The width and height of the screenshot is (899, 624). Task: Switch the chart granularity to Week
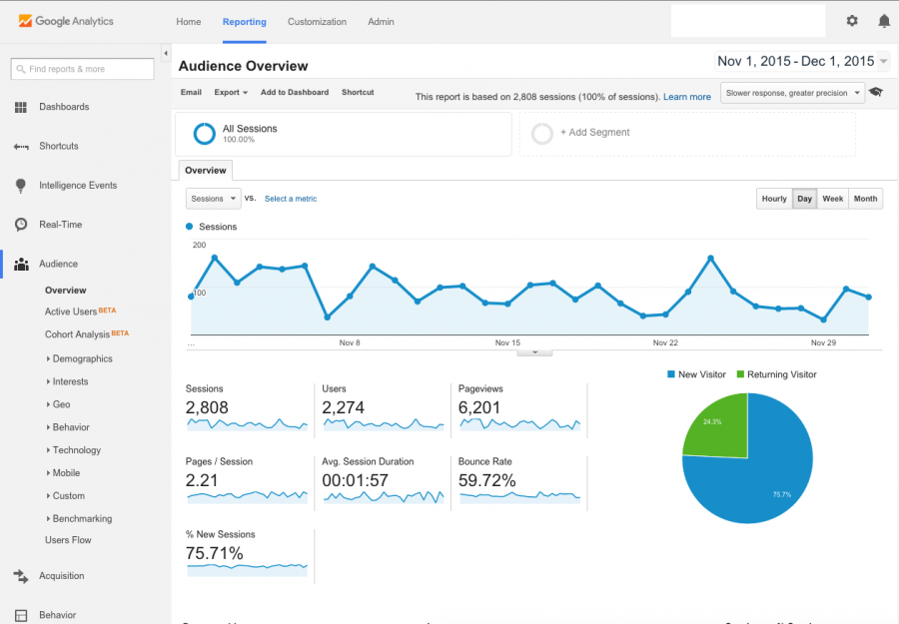pos(832,199)
